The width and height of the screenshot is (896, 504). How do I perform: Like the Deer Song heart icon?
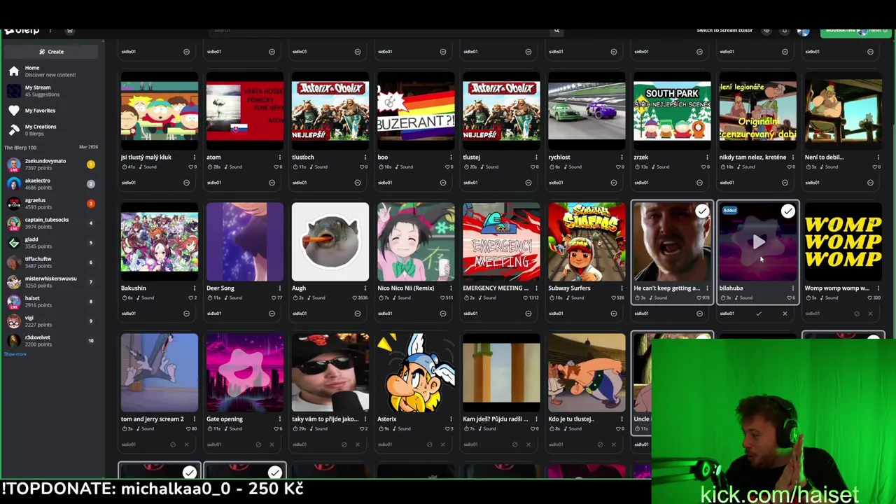point(273,297)
